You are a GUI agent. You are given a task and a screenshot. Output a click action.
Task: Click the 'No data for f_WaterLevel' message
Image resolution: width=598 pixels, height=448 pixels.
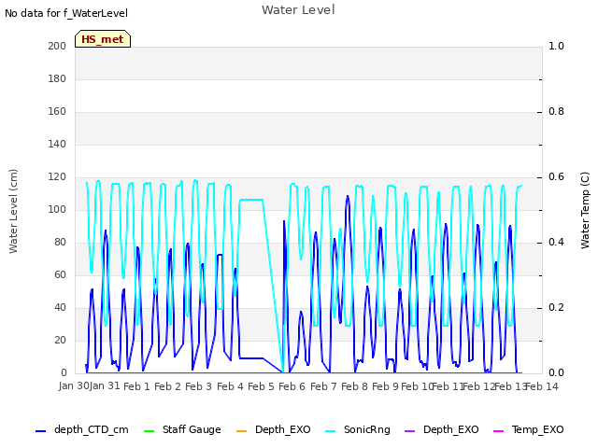66,13
